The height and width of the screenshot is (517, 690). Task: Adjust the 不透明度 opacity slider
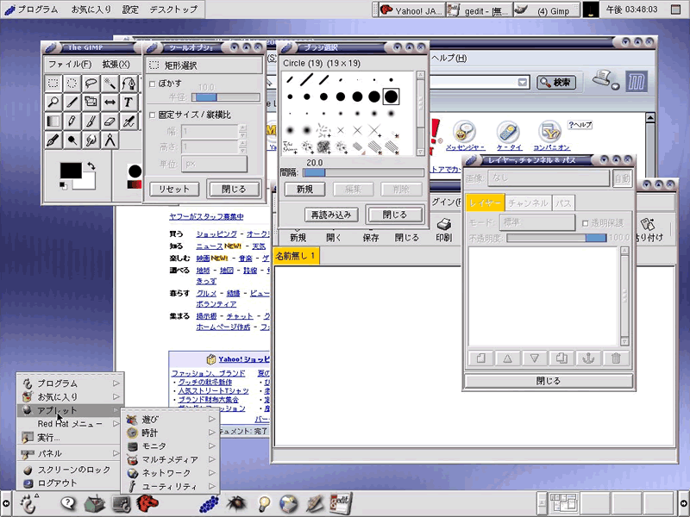[556, 238]
